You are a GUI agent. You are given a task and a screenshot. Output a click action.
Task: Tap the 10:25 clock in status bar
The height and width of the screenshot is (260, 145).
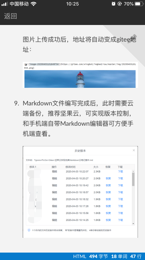point(72,4)
